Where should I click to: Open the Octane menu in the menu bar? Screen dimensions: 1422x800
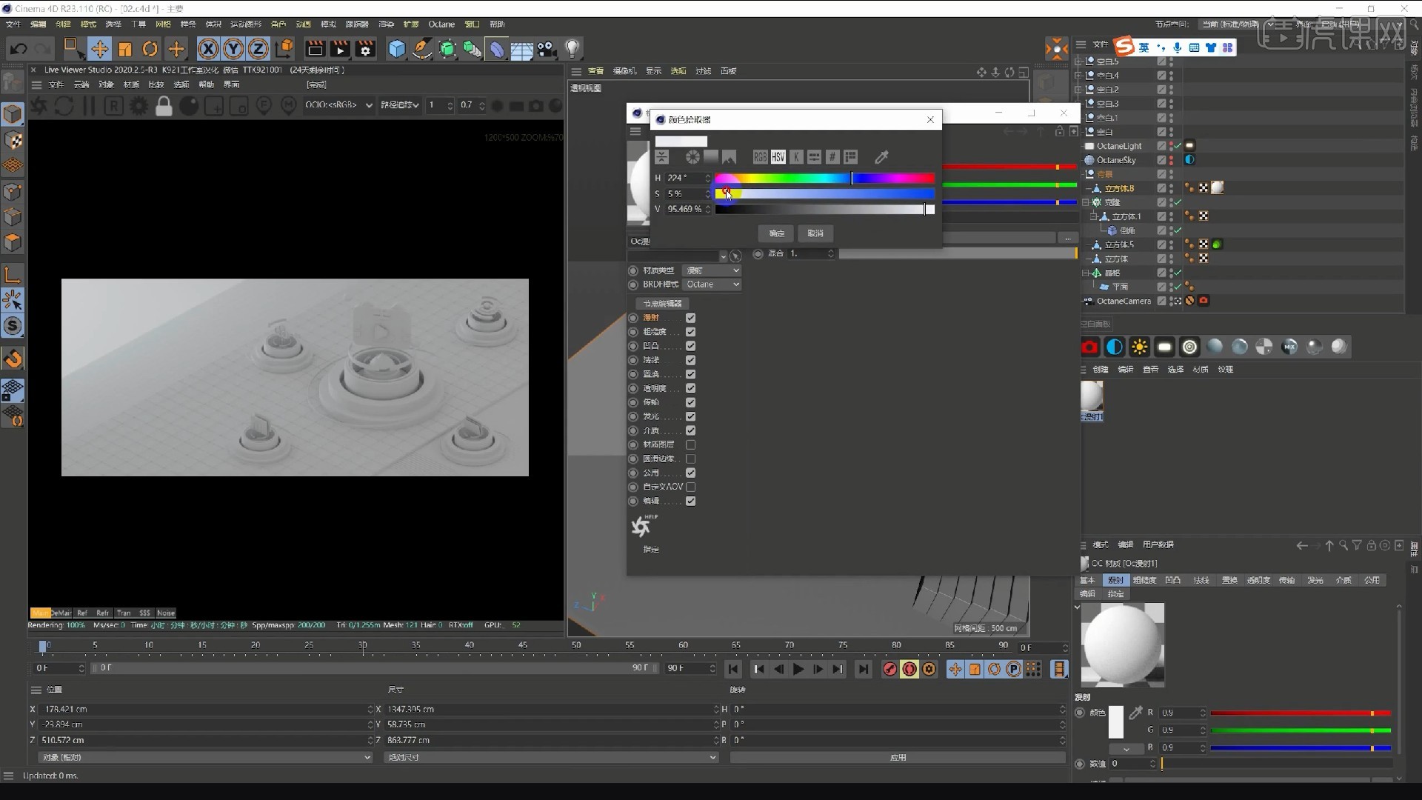pyautogui.click(x=441, y=24)
